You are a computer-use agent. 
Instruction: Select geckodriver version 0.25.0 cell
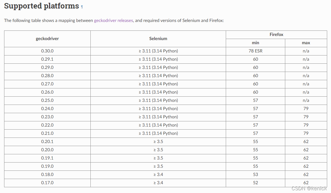47,100
